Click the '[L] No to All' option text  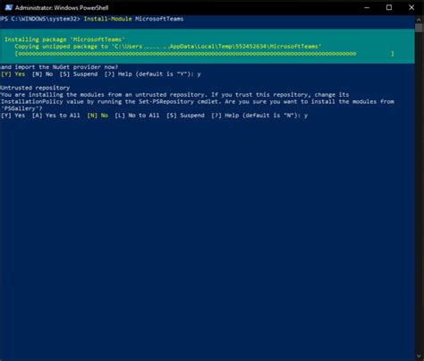[x=137, y=116]
